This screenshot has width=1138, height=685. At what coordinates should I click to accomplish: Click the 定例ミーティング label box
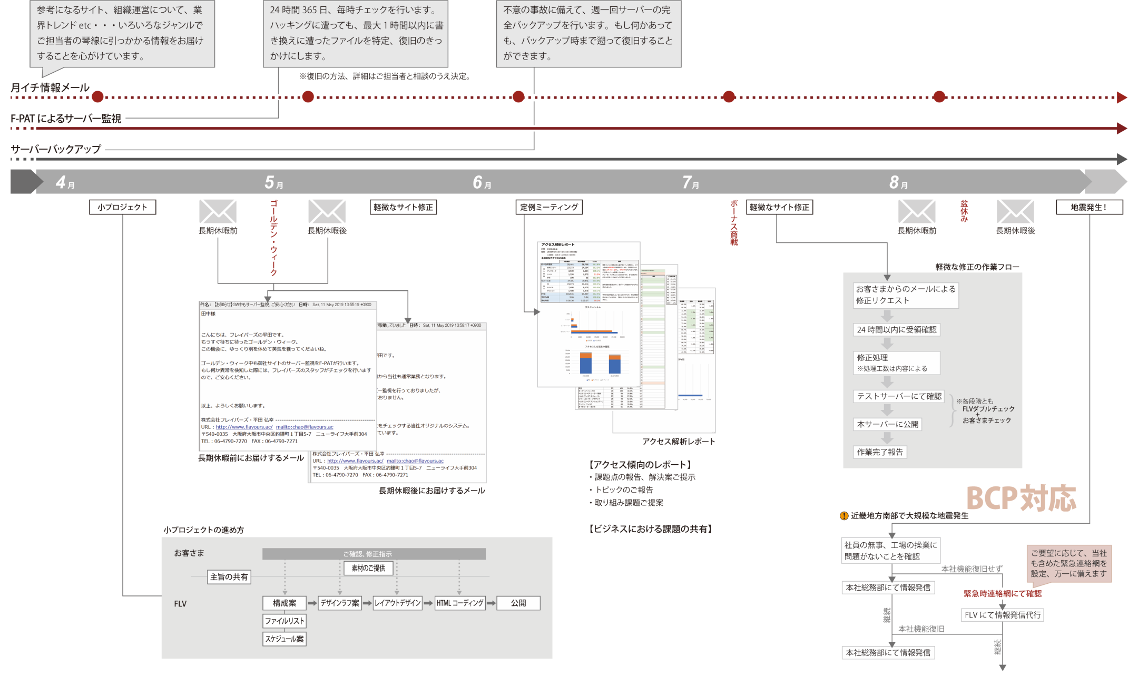click(x=549, y=207)
